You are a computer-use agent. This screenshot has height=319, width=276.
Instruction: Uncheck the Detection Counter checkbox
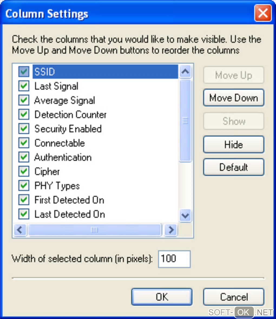(24, 115)
